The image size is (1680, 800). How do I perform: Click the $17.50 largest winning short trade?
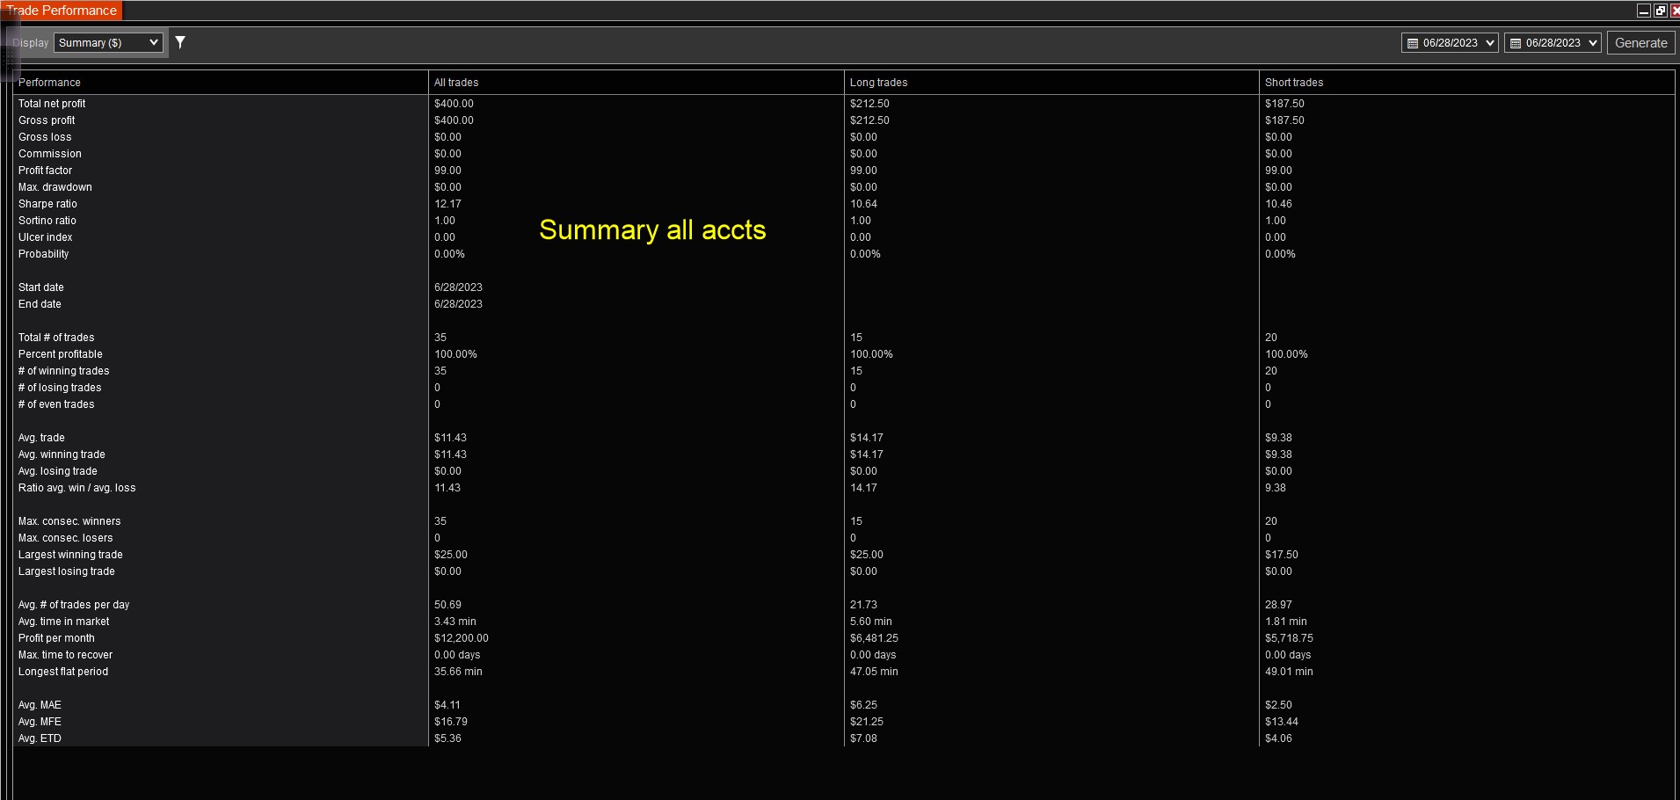[x=1282, y=555]
